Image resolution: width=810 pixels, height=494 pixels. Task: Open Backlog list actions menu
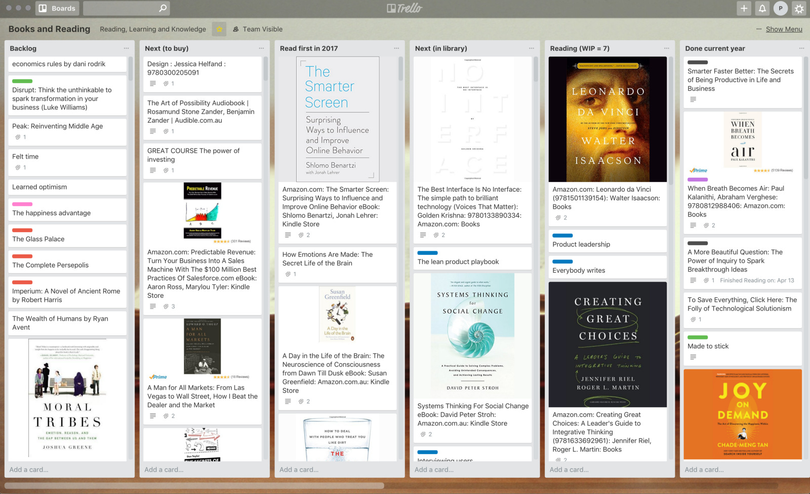point(126,48)
